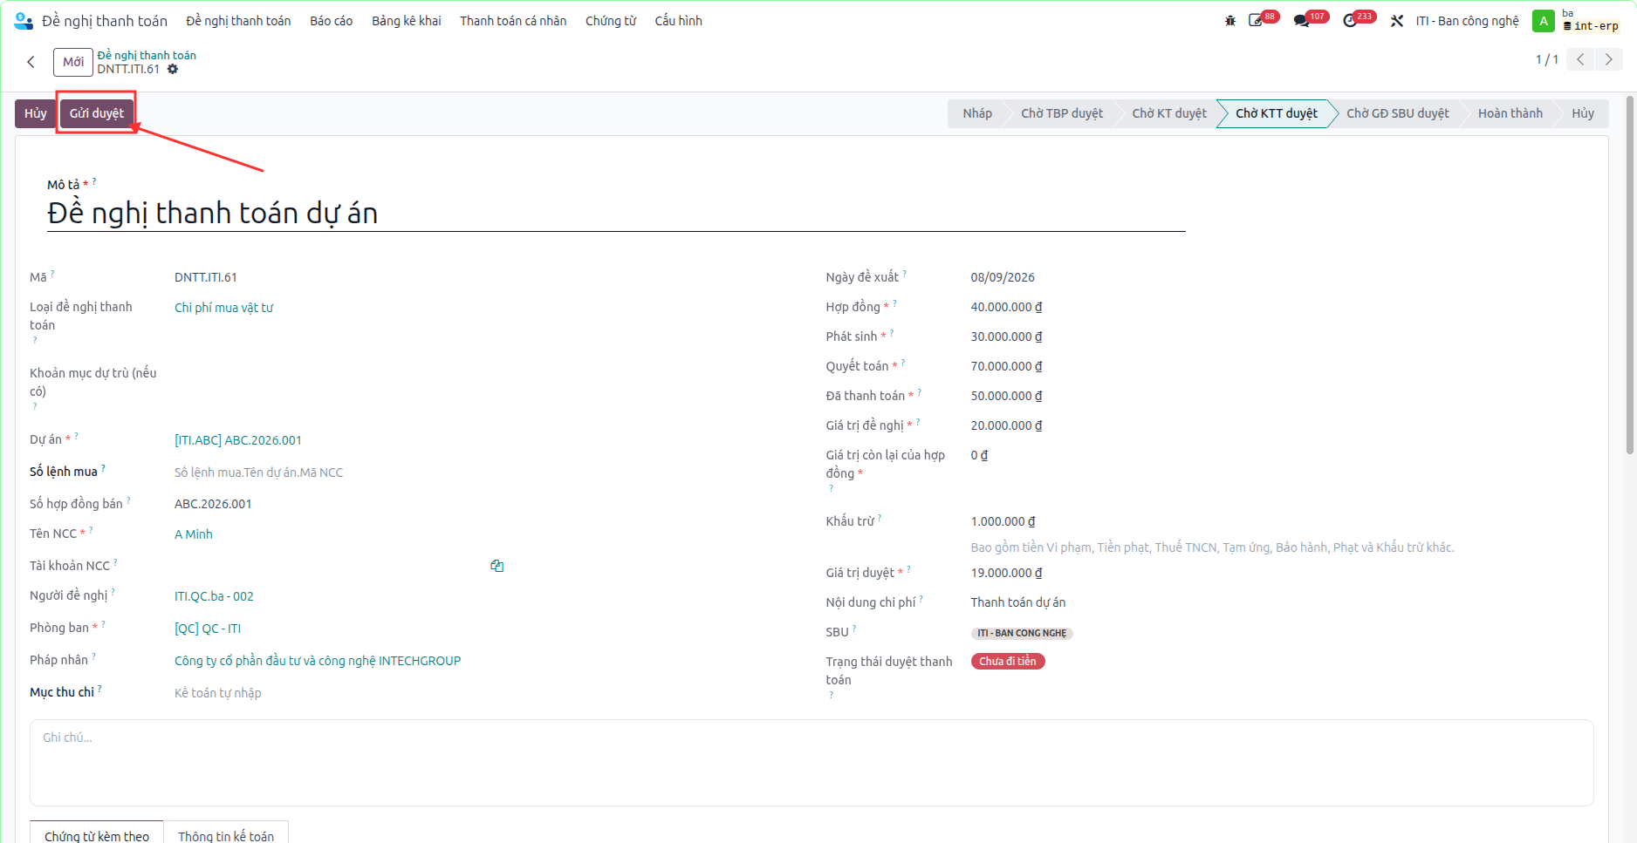
Task: Click the wrench tools icon
Action: 1397,21
